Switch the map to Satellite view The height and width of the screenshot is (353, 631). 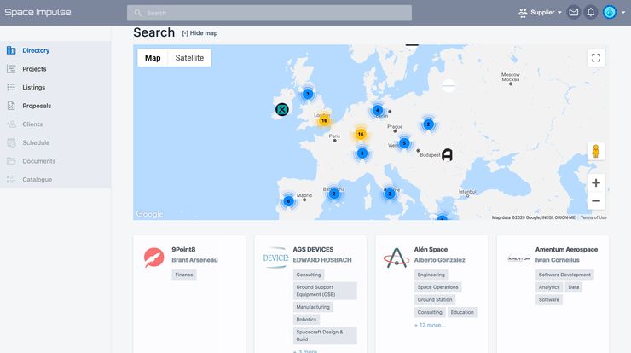click(189, 58)
